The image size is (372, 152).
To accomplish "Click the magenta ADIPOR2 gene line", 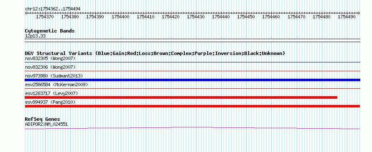I will (x=192, y=128).
